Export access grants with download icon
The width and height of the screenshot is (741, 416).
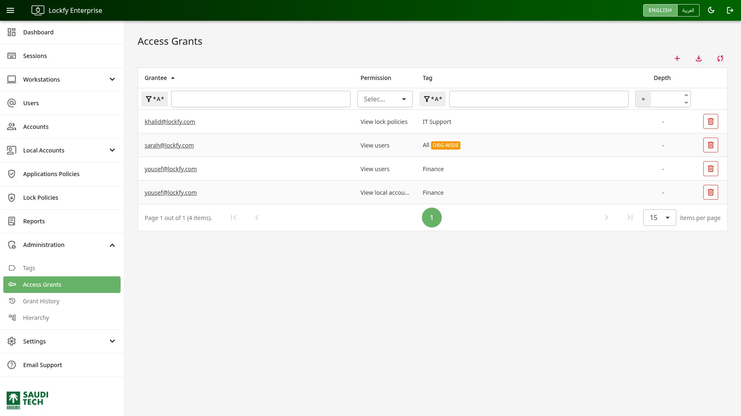tap(699, 58)
